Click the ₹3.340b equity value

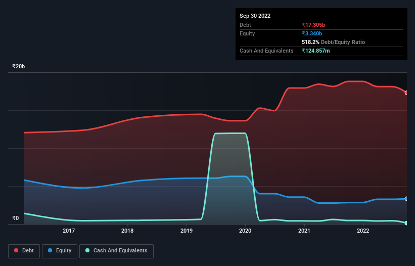tap(312, 33)
